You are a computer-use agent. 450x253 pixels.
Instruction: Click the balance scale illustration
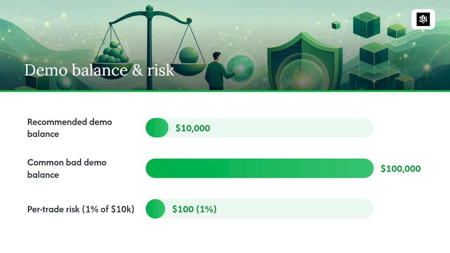click(149, 47)
